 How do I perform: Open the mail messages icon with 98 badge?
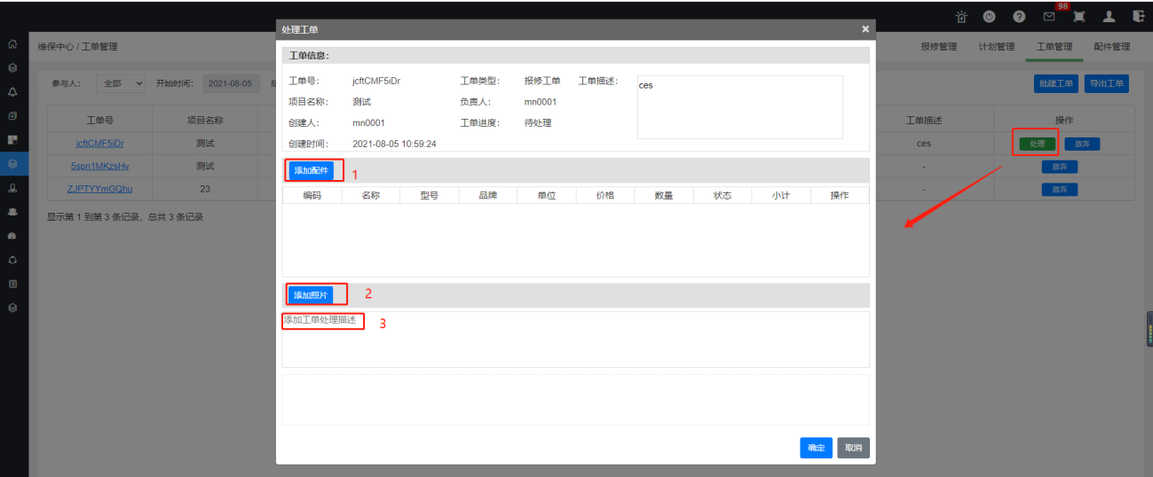[1050, 16]
